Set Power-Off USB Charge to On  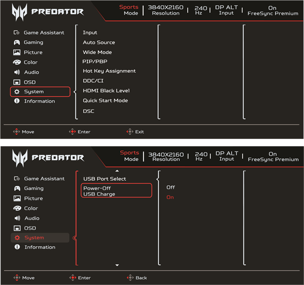point(170,197)
